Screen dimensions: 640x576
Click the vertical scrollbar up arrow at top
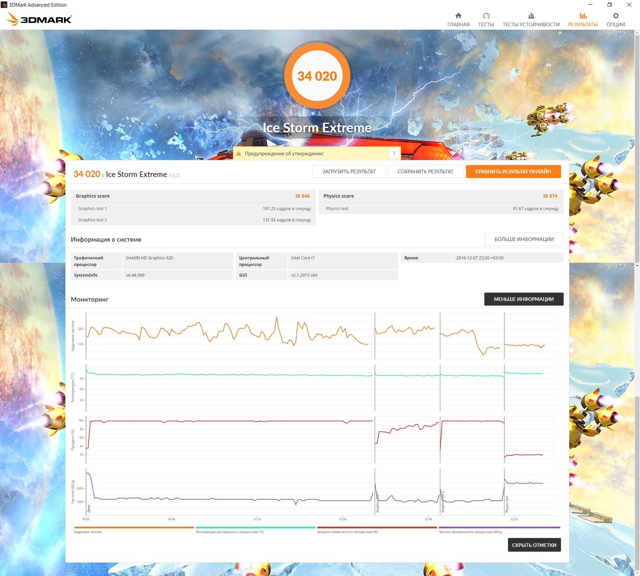(x=637, y=32)
